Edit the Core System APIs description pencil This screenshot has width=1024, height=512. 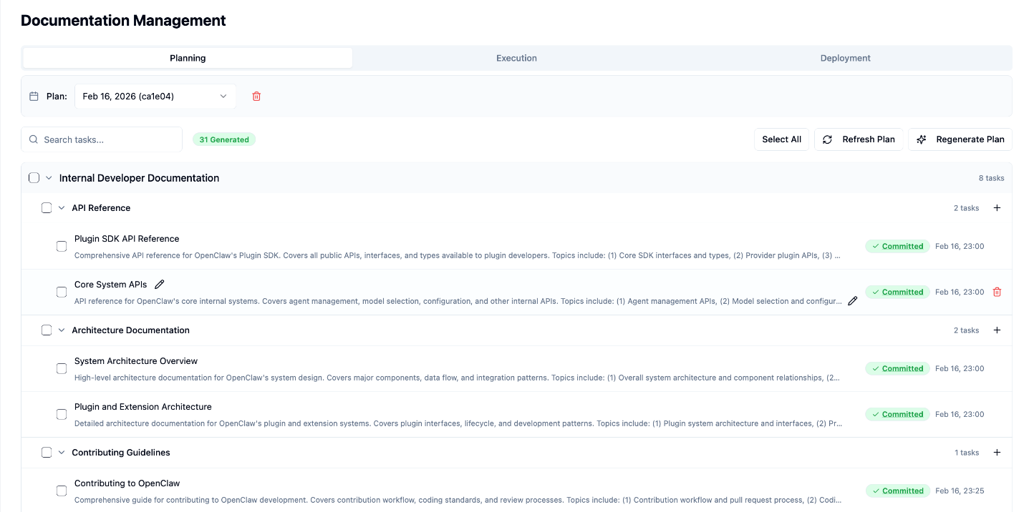coord(852,301)
